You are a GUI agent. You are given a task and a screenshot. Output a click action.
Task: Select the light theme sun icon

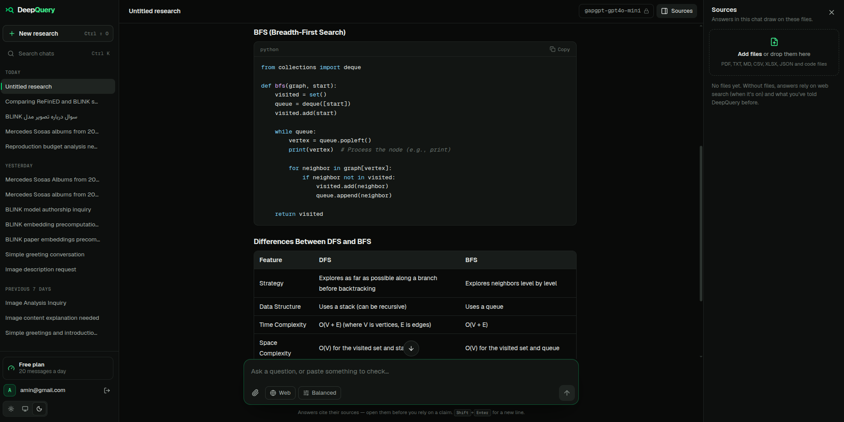pos(11,409)
